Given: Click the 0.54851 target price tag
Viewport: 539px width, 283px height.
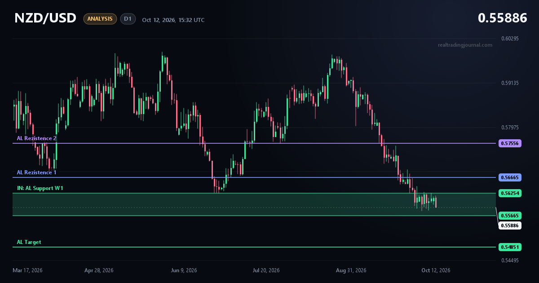Looking at the screenshot, I should coord(510,247).
